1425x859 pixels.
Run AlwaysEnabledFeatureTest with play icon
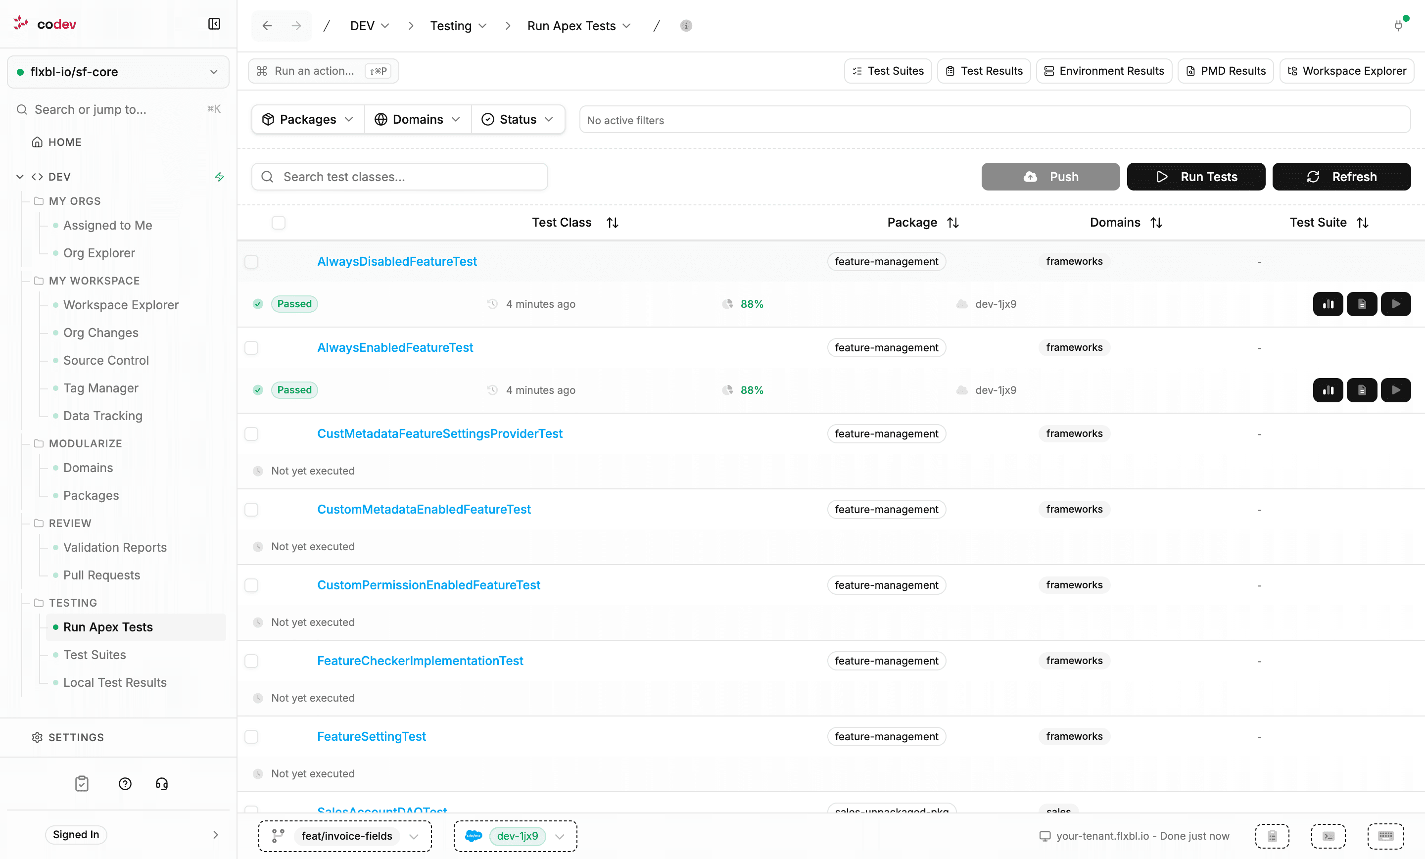(1396, 390)
